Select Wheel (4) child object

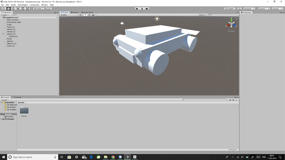click(x=13, y=36)
